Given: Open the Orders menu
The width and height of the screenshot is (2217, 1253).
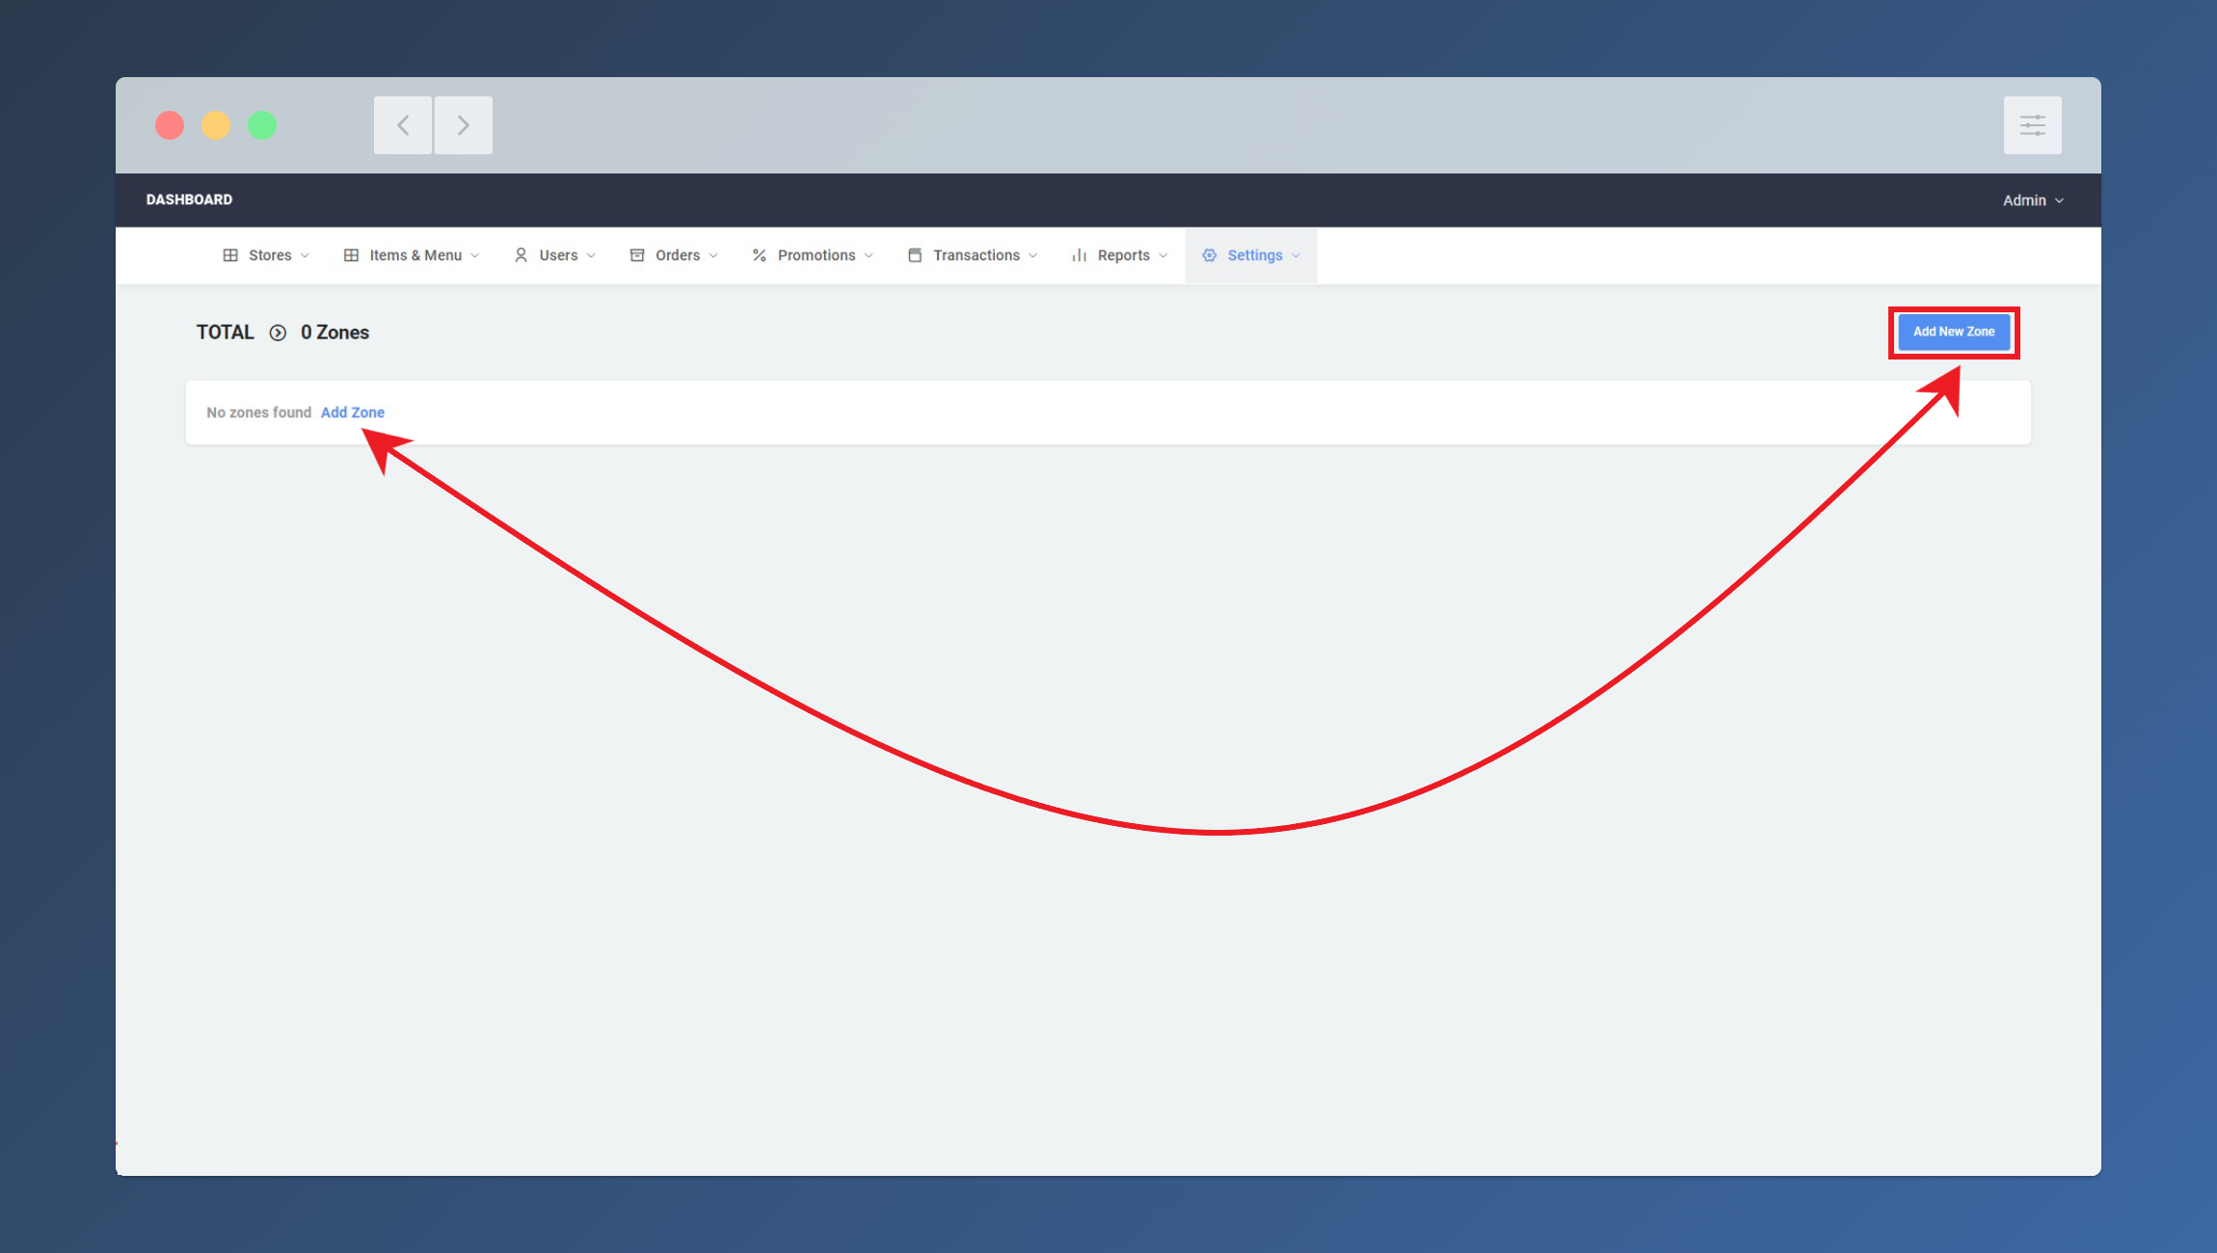Looking at the screenshot, I should tap(674, 255).
